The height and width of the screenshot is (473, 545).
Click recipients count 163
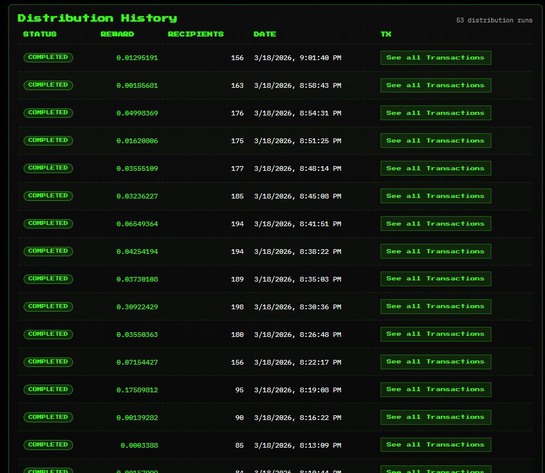(237, 85)
